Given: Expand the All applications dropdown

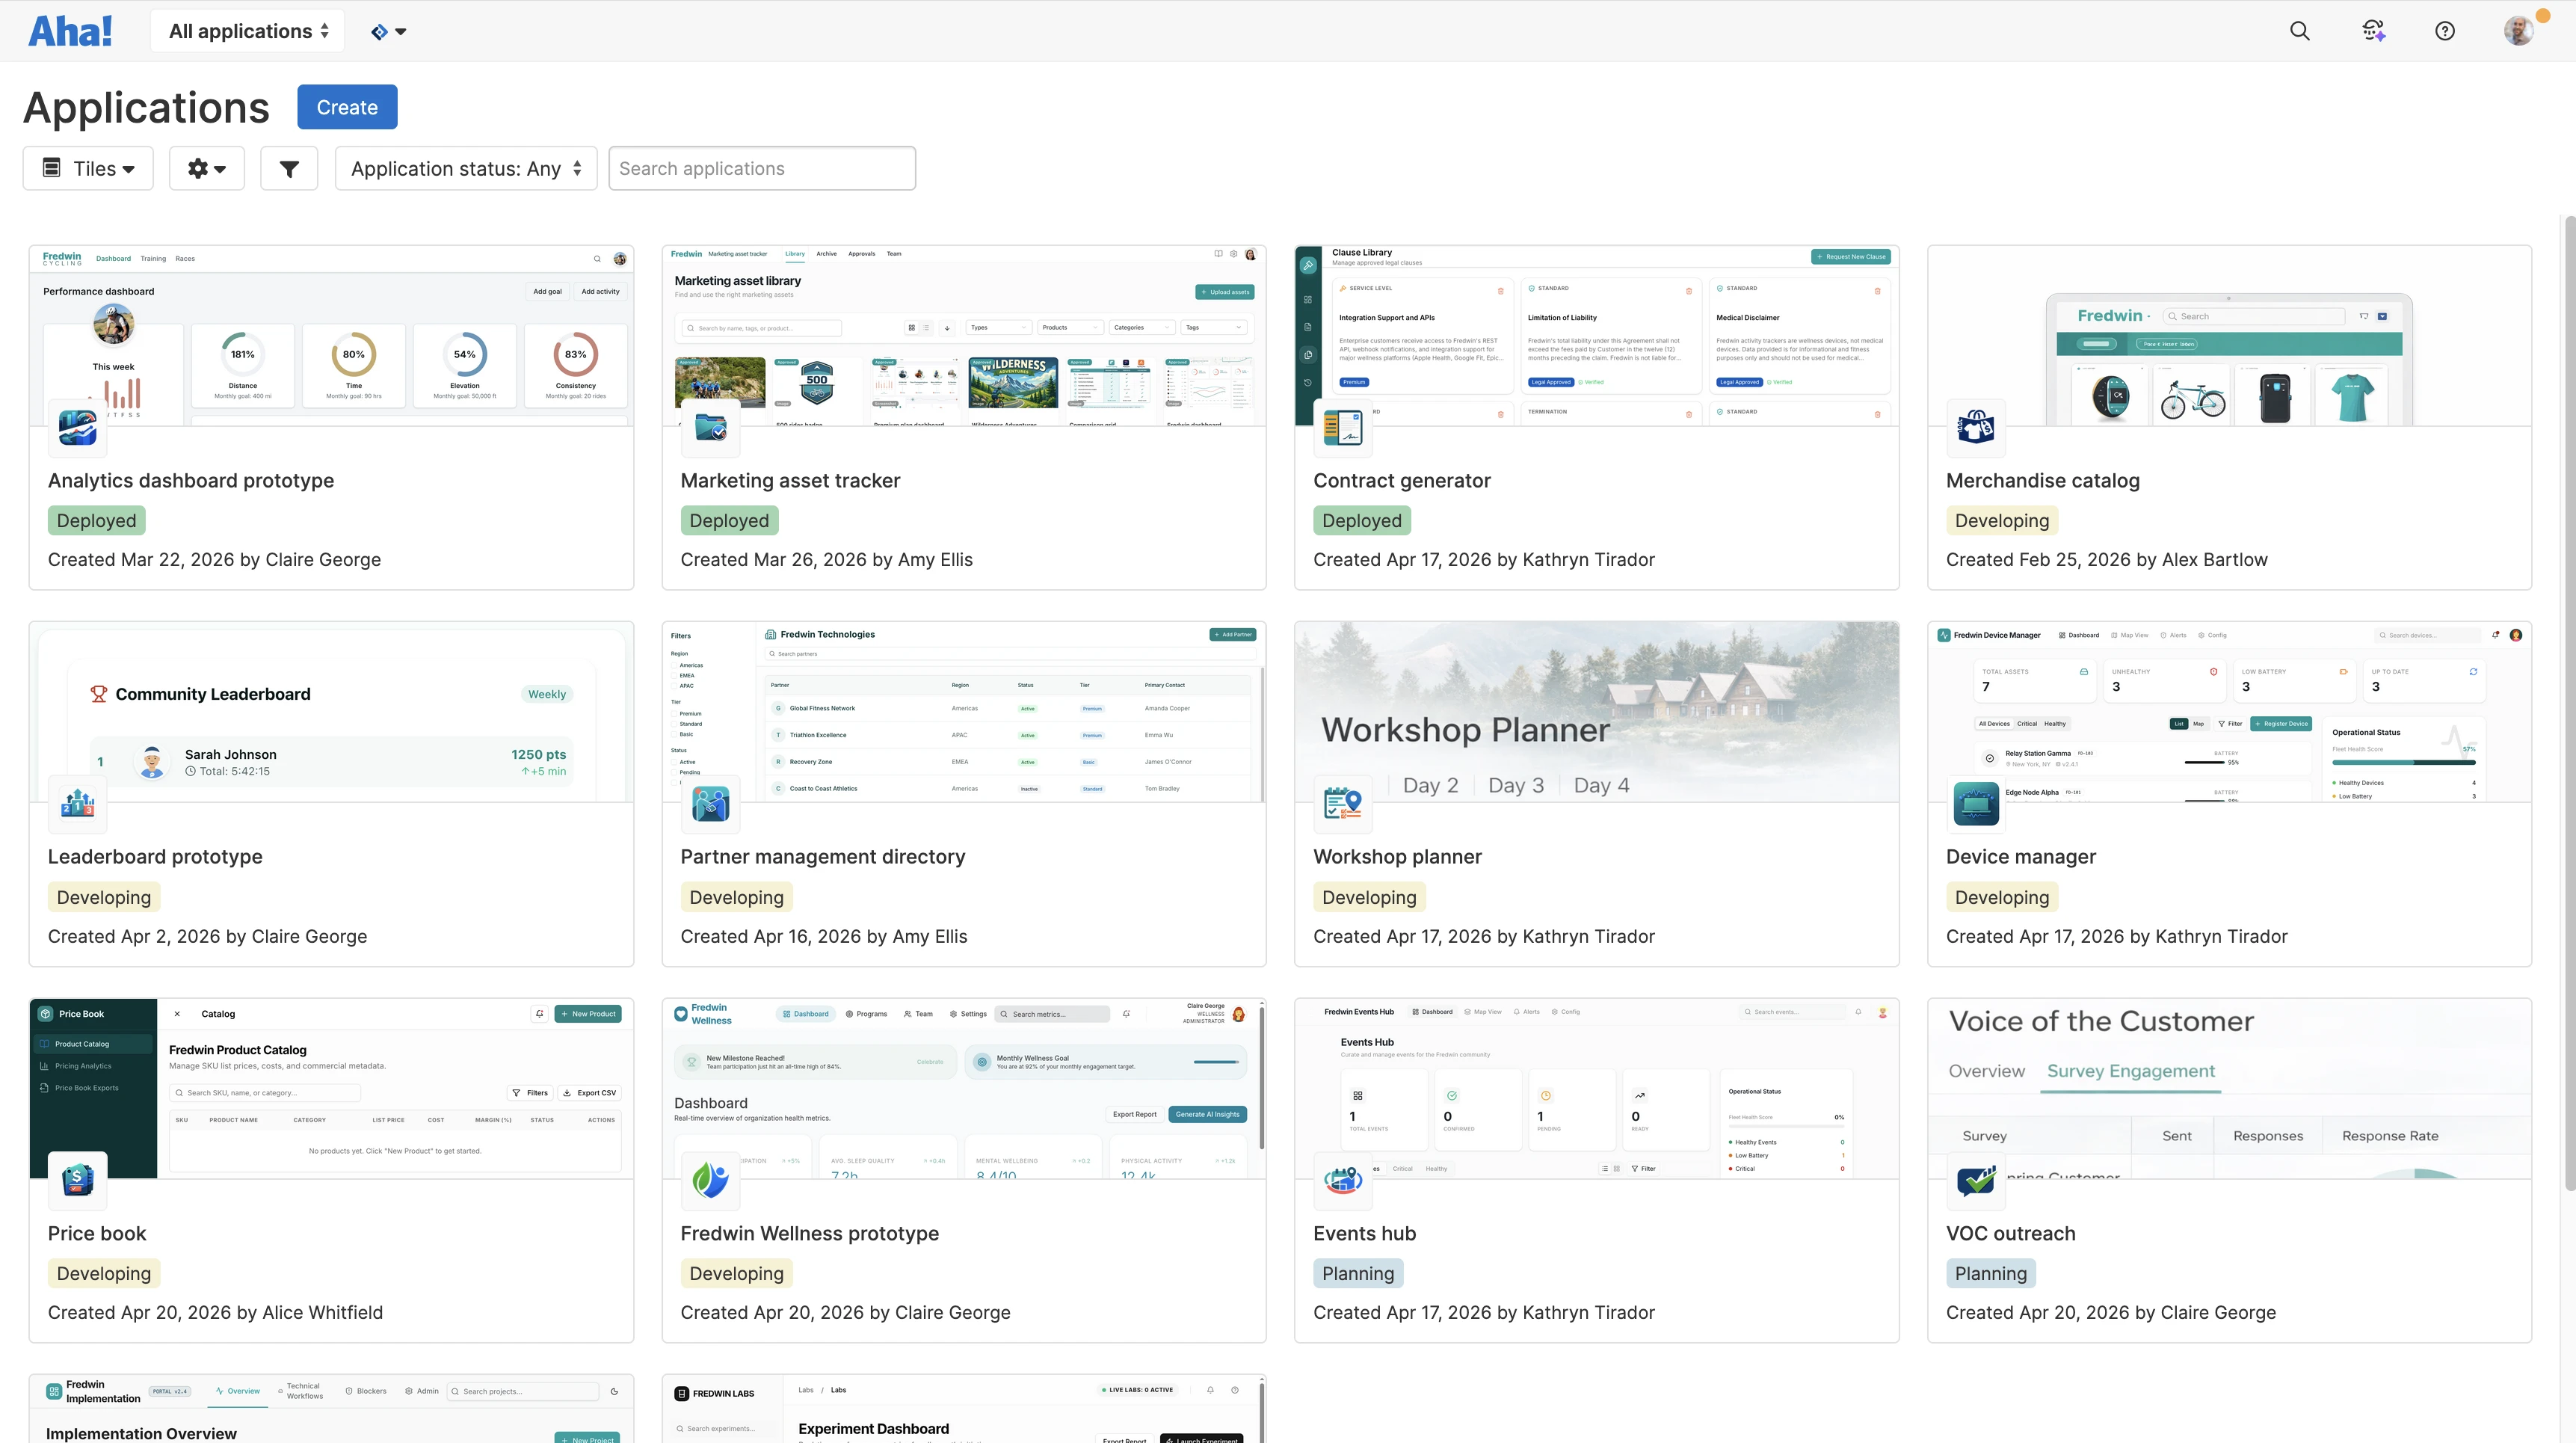Looking at the screenshot, I should pos(248,31).
